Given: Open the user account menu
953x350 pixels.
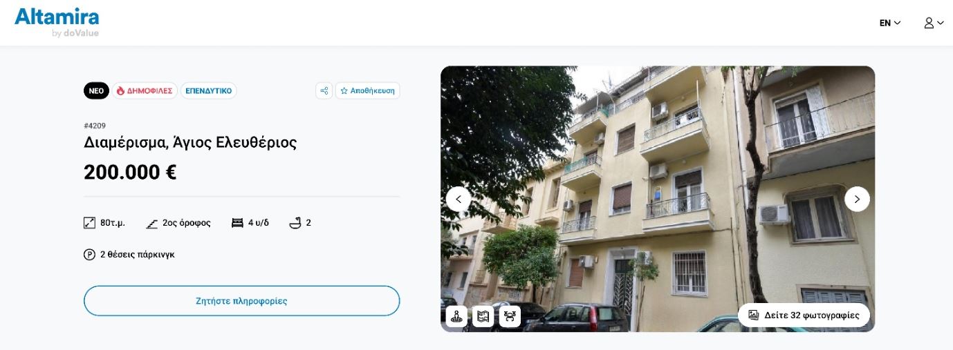Looking at the screenshot, I should (934, 23).
